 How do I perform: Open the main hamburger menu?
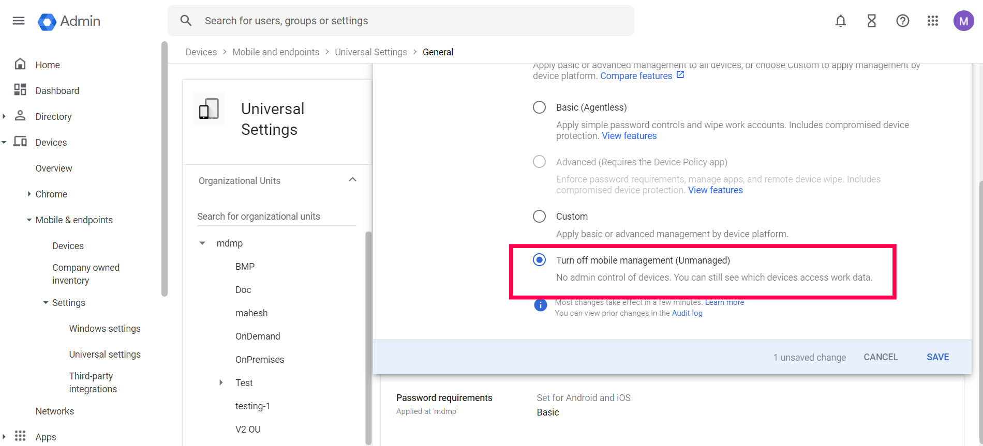pos(19,21)
